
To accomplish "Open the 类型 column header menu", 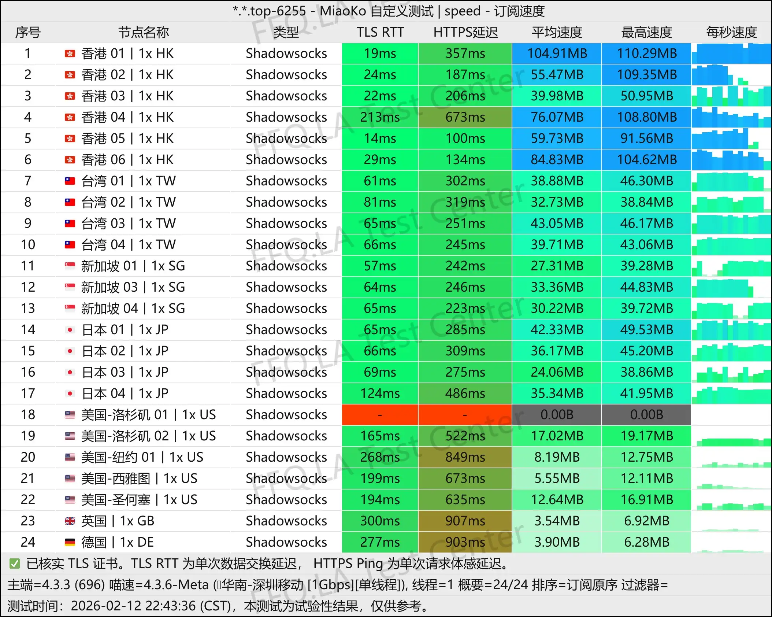I will (x=286, y=33).
